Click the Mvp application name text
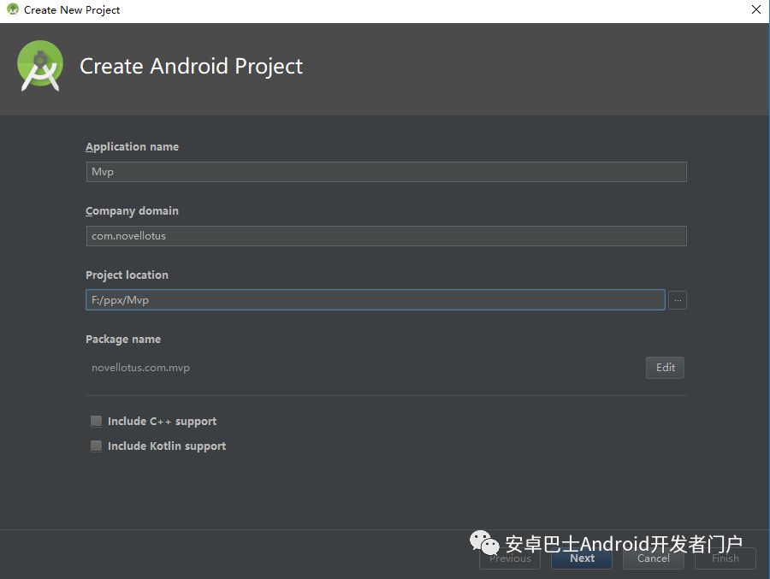Screen dimensions: 770x579 (101, 171)
